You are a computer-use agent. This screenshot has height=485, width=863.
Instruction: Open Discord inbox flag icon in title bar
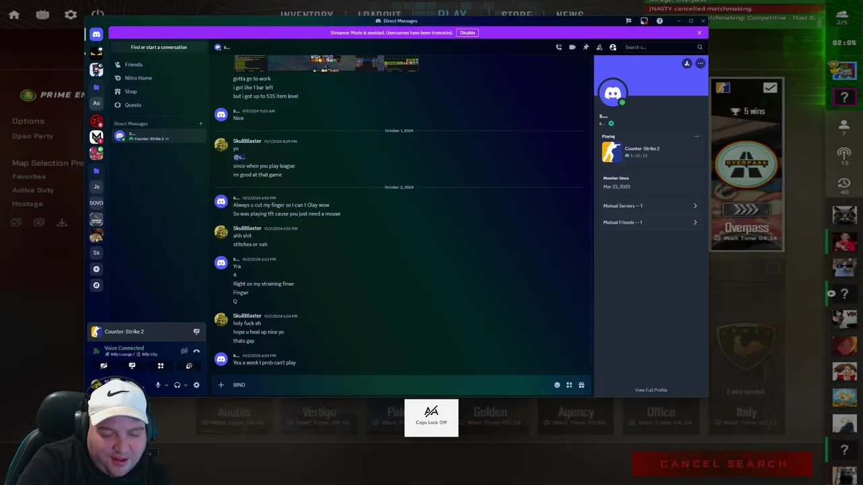[x=628, y=21]
